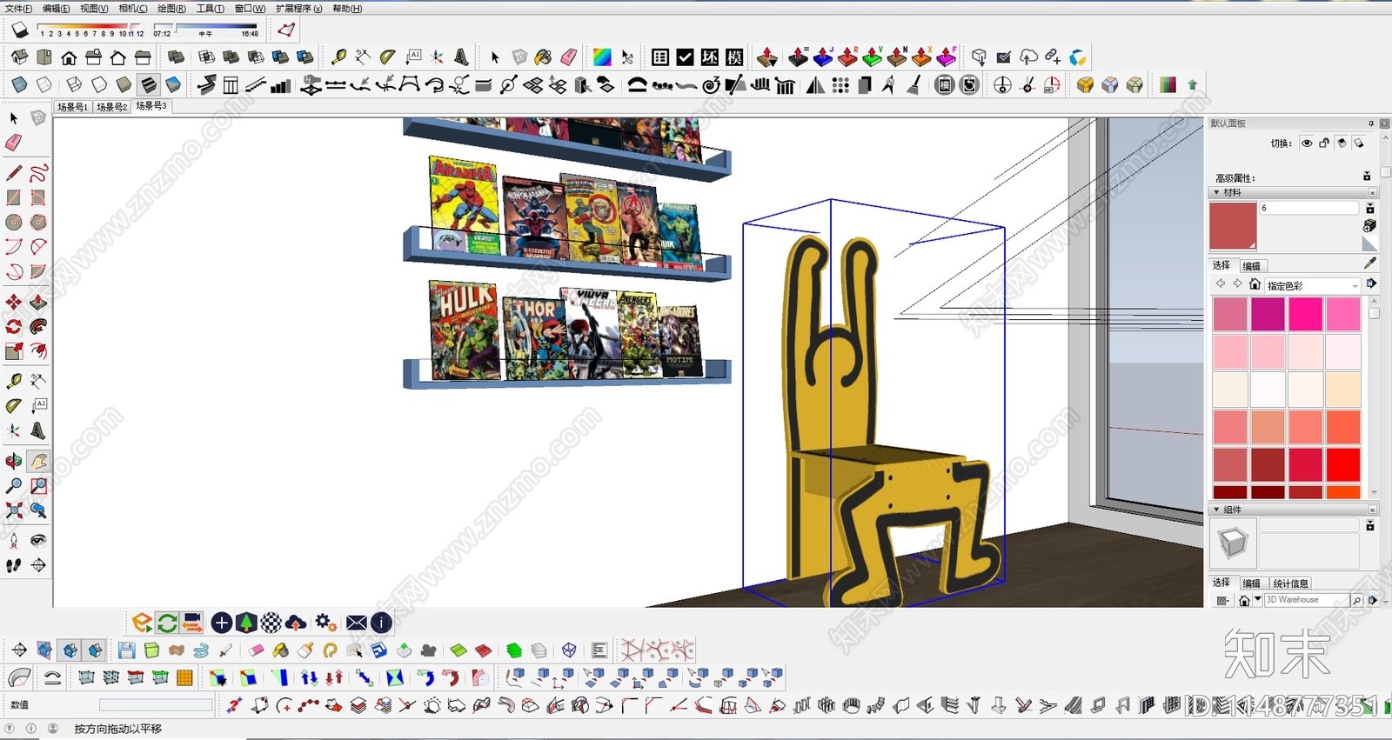Pick the eyedropper sample paint tool

(x=1370, y=263)
